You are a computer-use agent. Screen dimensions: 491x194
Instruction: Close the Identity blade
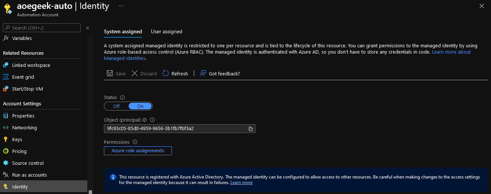tap(481, 6)
